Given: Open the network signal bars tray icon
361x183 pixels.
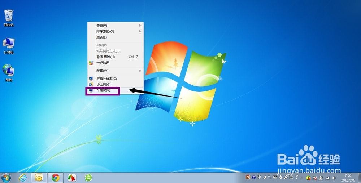Looking at the screenshot, I should pyautogui.click(x=327, y=178).
